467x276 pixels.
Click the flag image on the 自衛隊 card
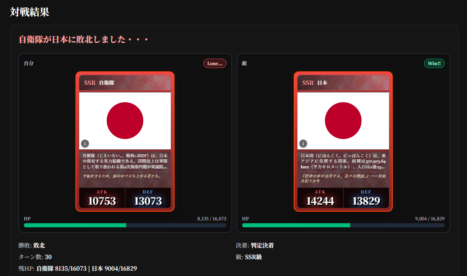[x=125, y=120]
